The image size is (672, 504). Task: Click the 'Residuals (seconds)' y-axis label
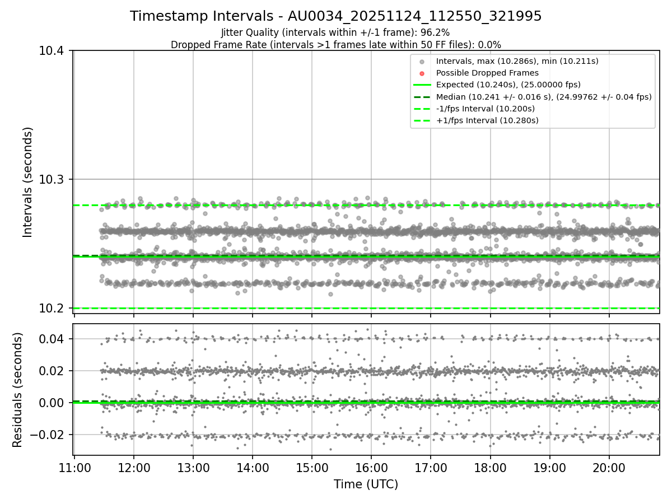(17, 390)
